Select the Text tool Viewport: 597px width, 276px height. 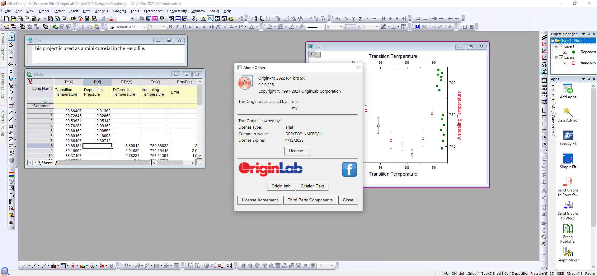click(11, 99)
